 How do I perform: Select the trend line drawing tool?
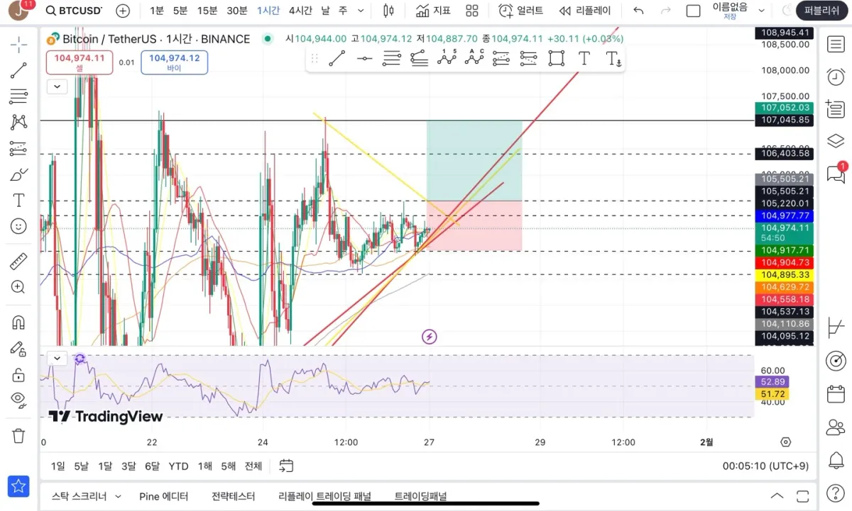pos(18,70)
